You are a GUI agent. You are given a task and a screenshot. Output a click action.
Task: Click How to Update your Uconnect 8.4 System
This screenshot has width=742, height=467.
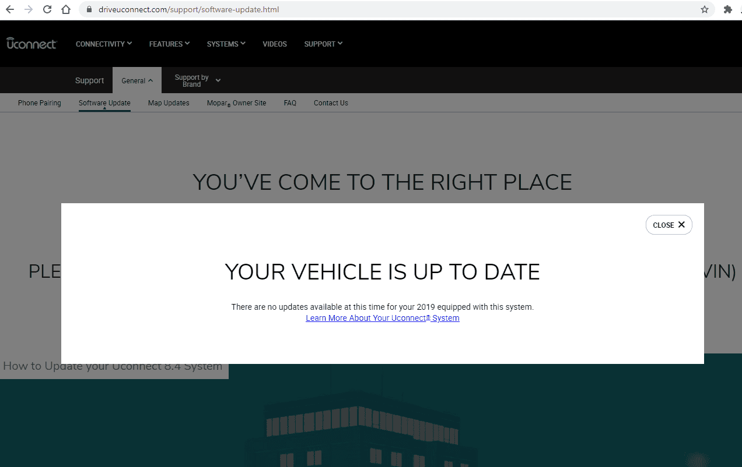(113, 366)
